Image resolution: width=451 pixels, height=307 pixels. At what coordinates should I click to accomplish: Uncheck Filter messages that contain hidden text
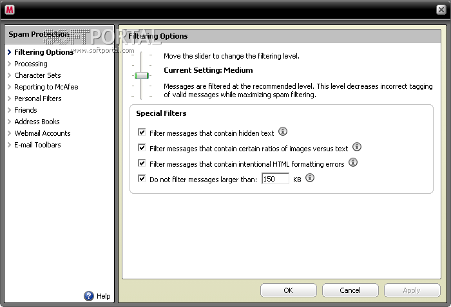[x=142, y=132]
